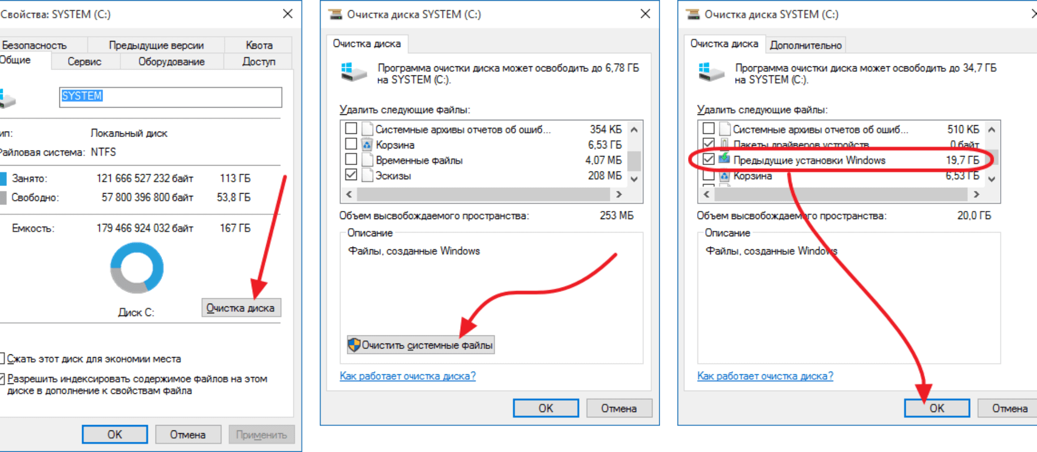Close the 6,78 ГБ cleanup window
This screenshot has width=1037, height=452.
point(645,14)
